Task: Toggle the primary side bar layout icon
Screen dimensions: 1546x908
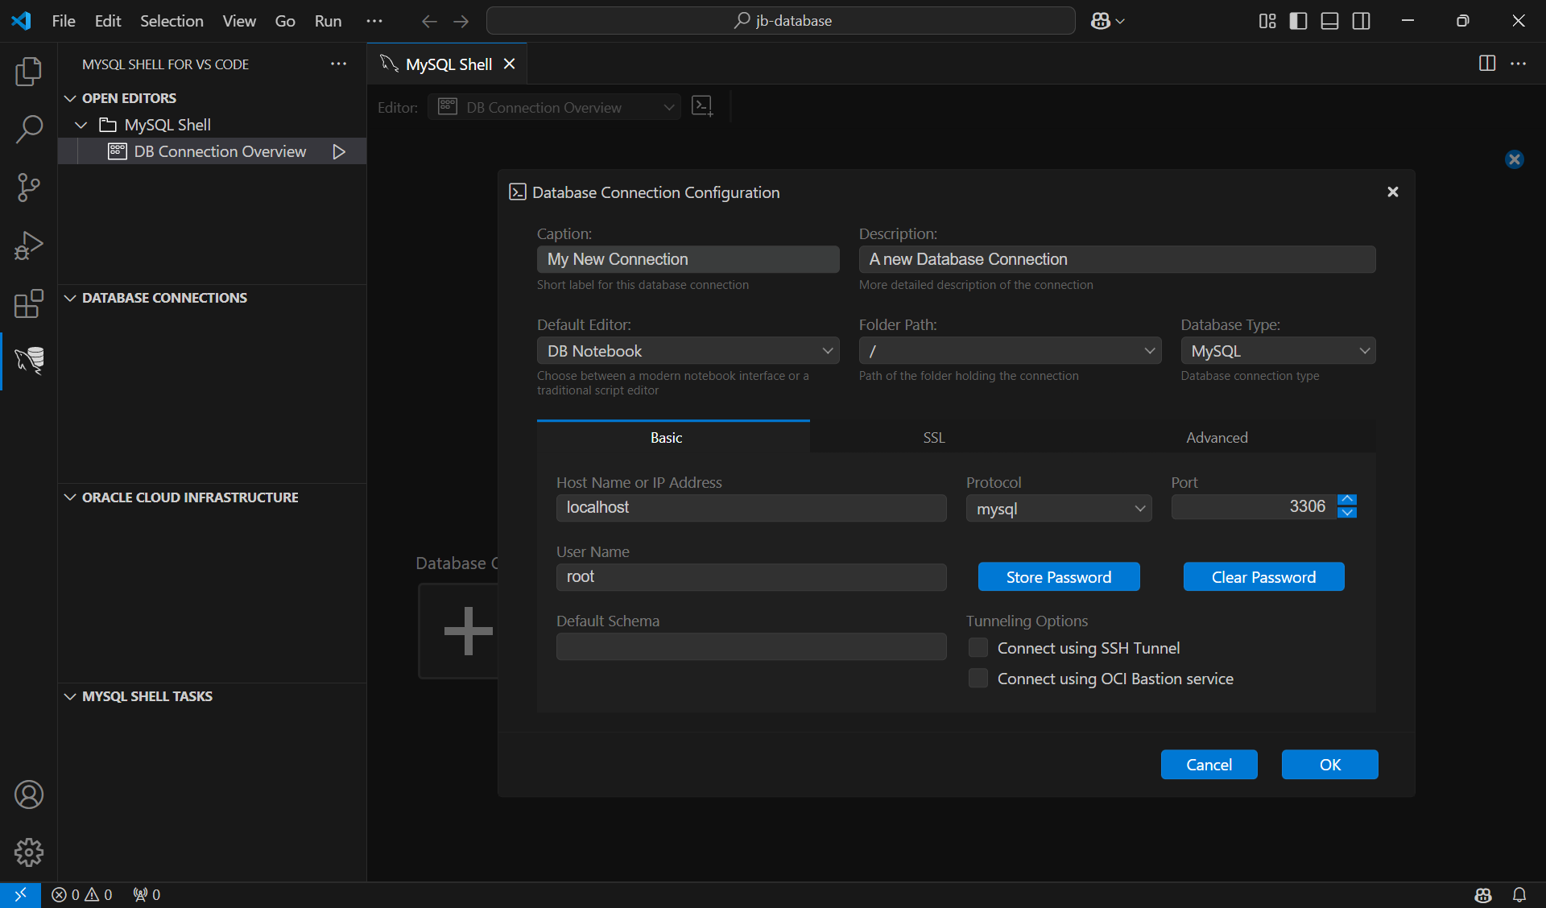Action: pos(1298,21)
